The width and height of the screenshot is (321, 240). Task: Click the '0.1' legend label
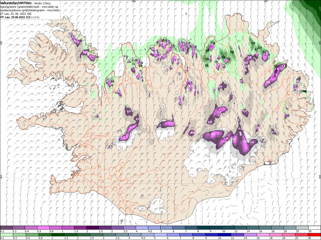point(2,238)
